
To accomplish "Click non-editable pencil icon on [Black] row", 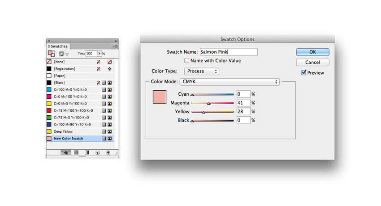I will (x=99, y=83).
